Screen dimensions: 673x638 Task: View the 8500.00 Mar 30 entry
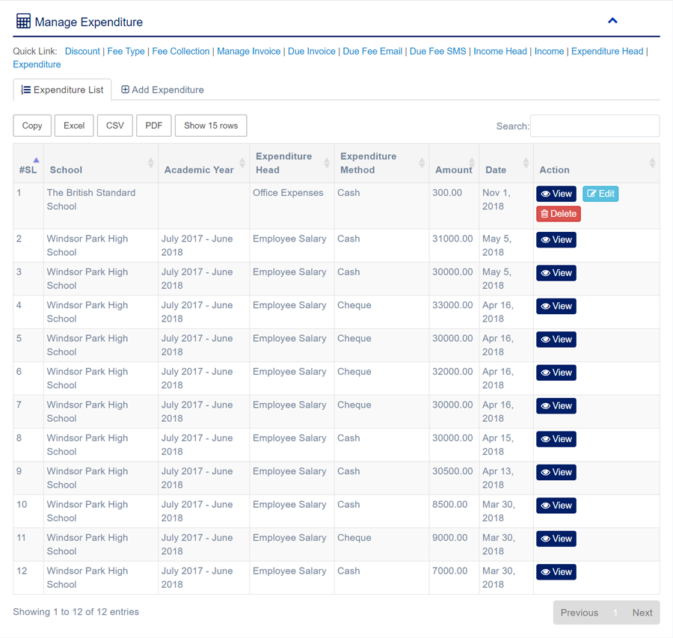(556, 506)
